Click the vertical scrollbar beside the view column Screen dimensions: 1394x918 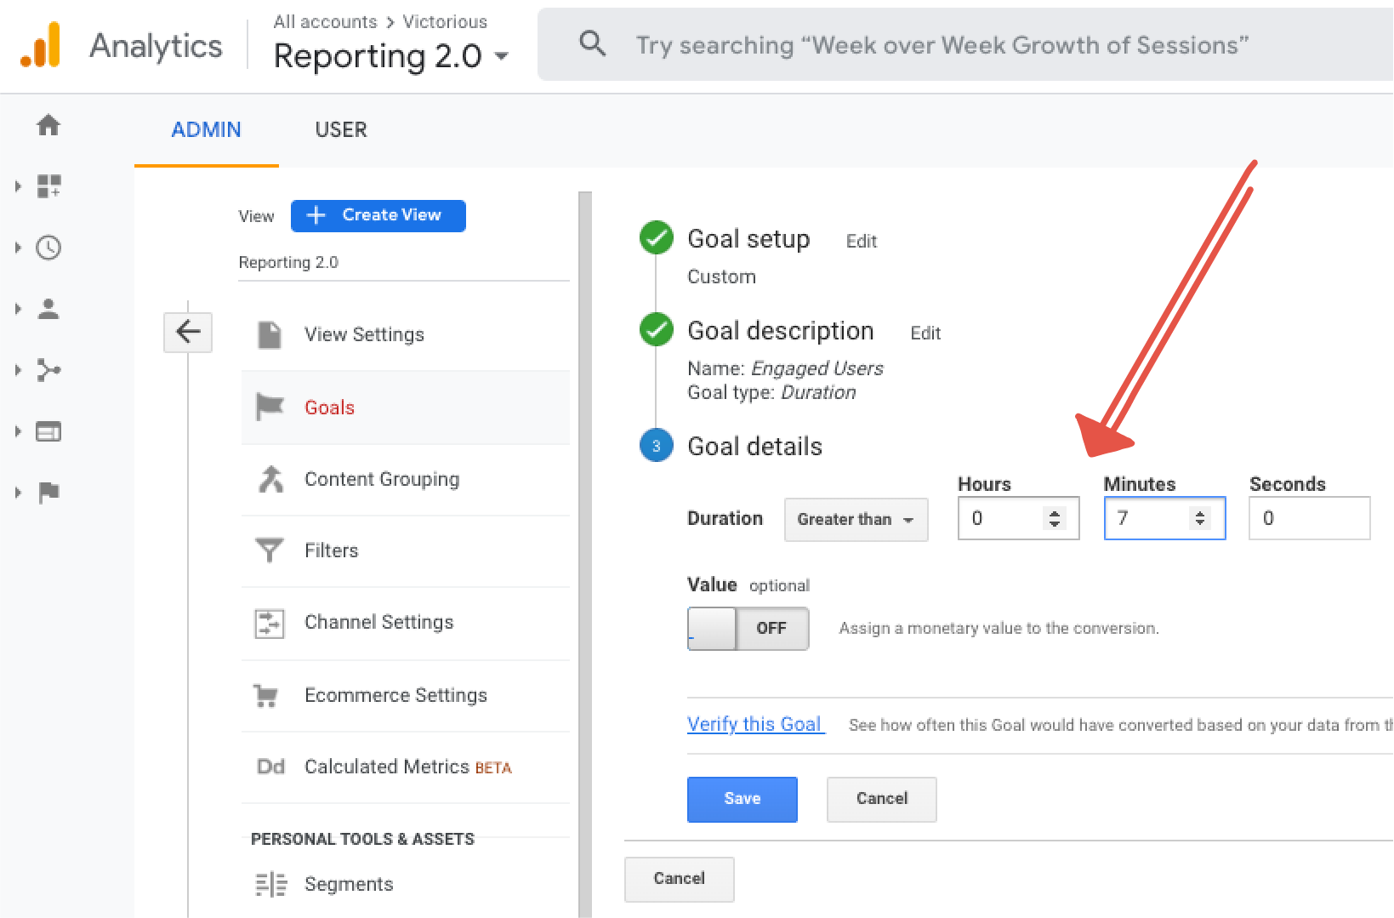[584, 553]
